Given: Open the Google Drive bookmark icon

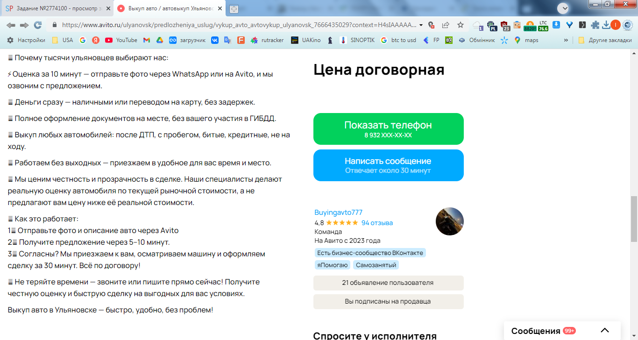Looking at the screenshot, I should (x=159, y=40).
